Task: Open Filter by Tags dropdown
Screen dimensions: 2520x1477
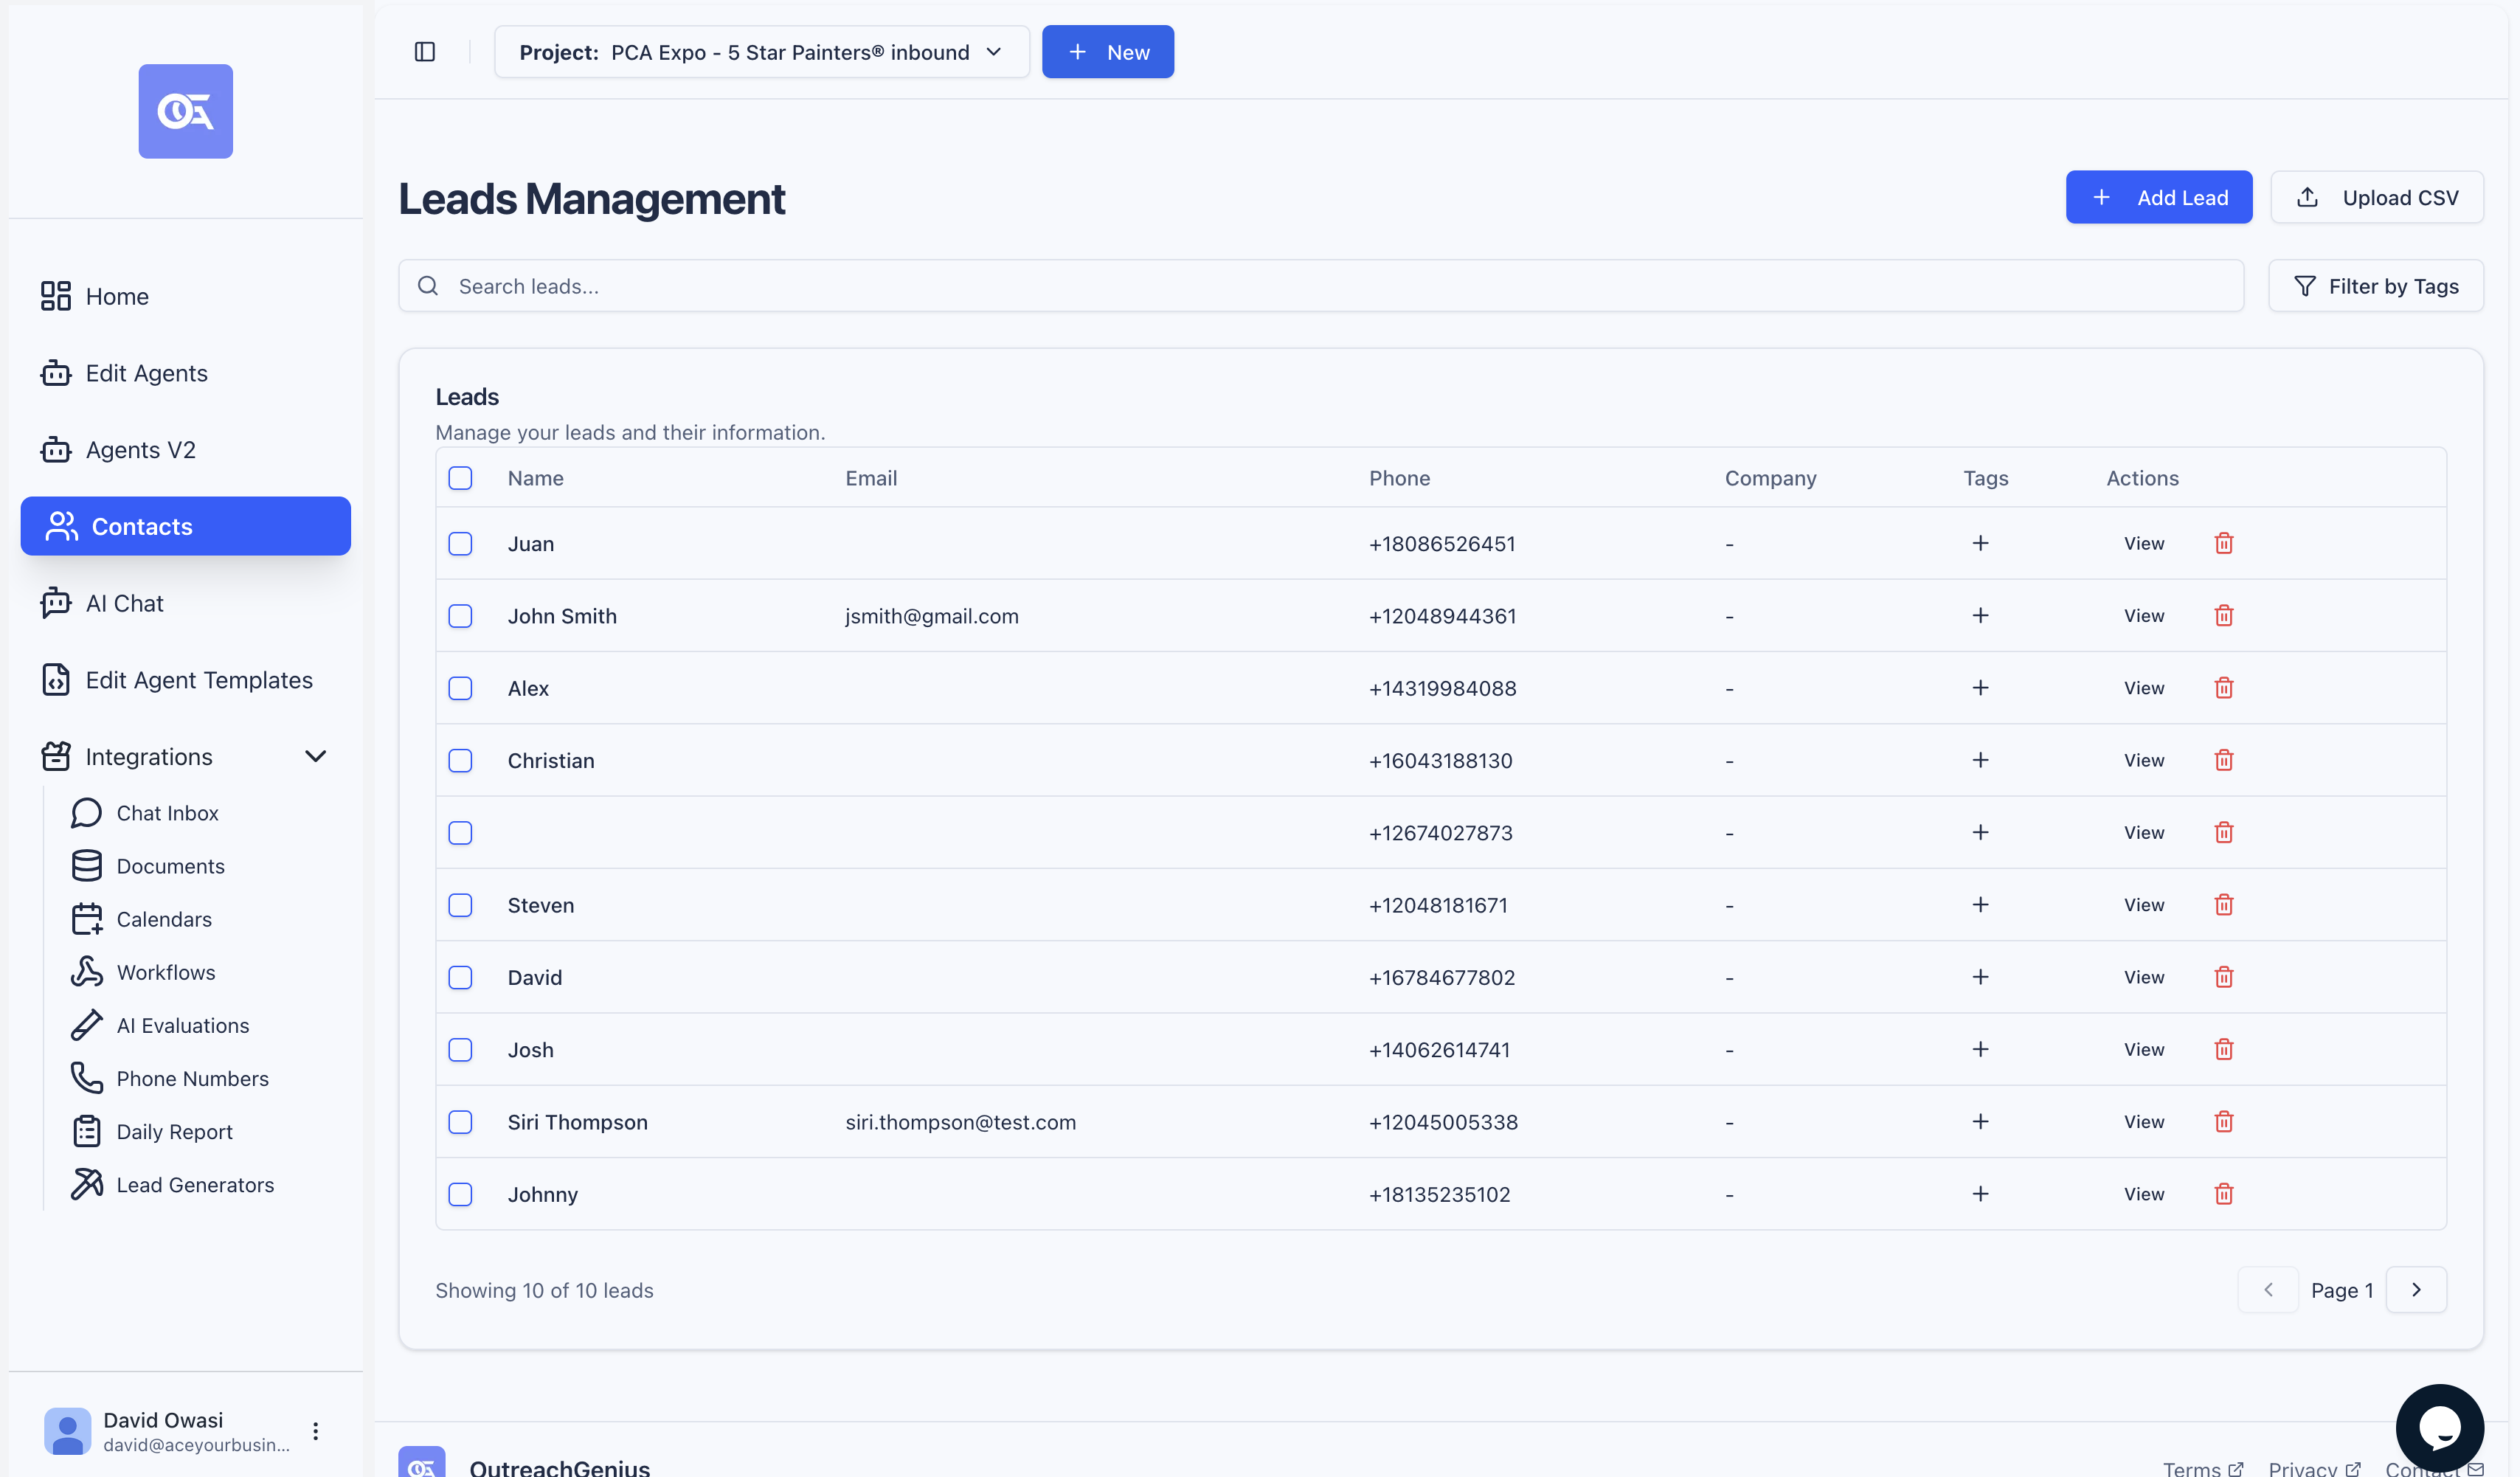Action: pyautogui.click(x=2375, y=286)
